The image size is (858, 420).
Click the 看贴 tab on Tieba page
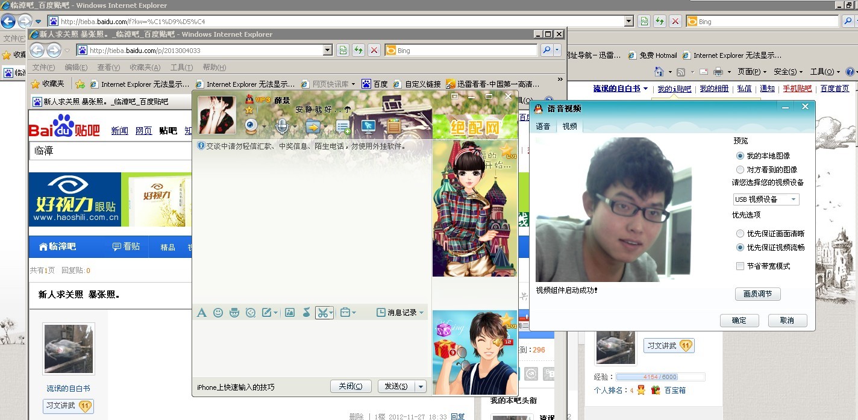(x=126, y=247)
